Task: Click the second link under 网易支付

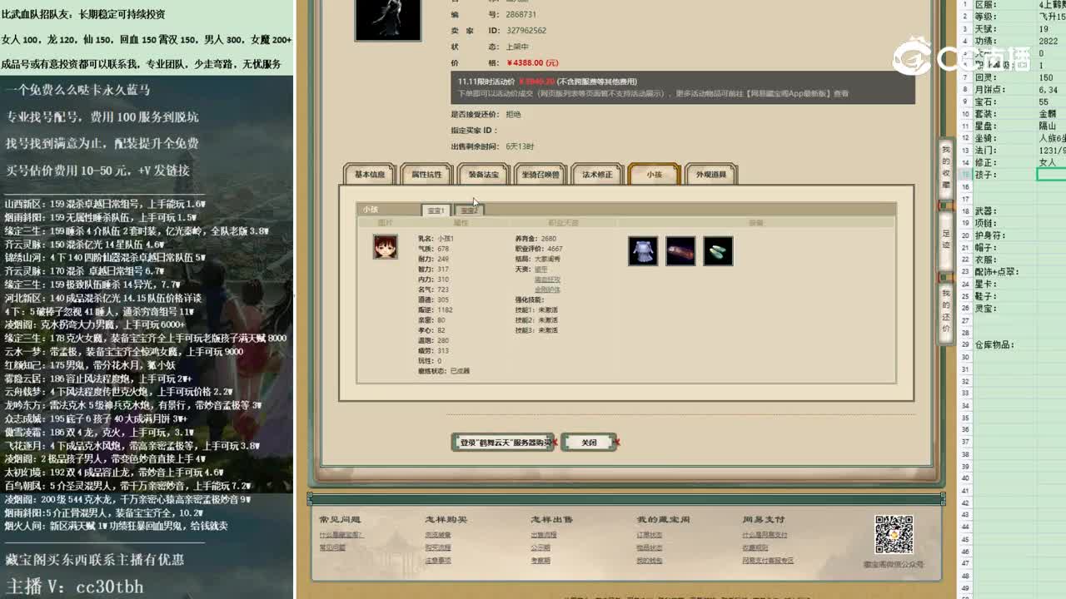Action: click(755, 547)
